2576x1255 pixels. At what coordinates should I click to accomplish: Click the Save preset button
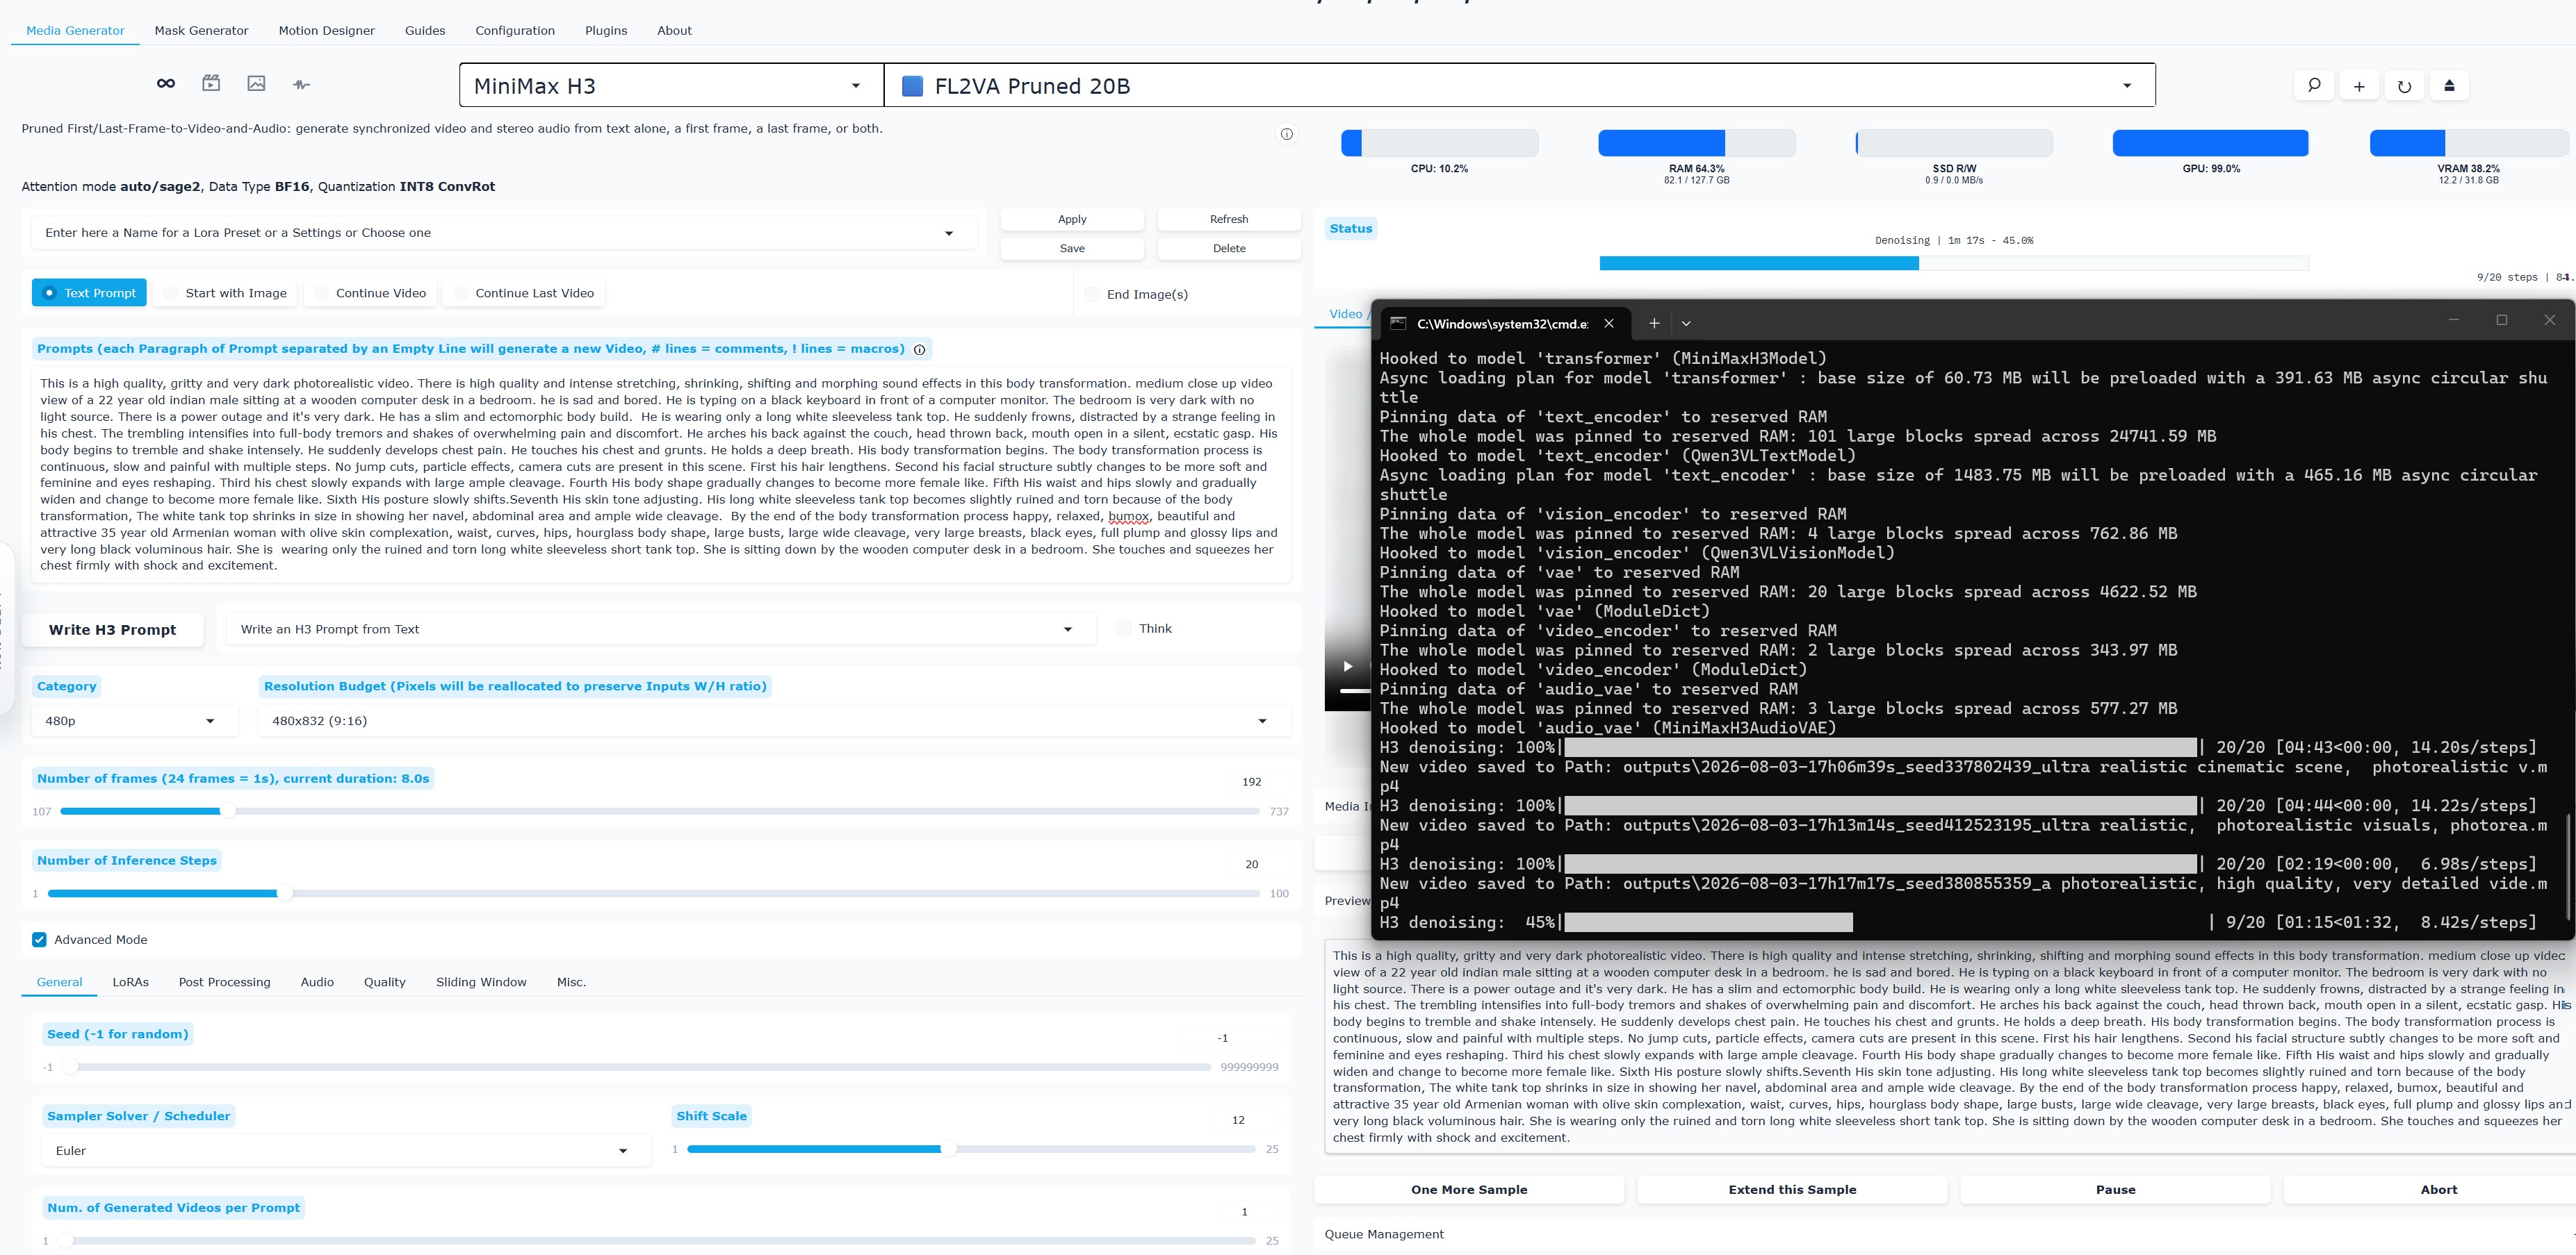pyautogui.click(x=1072, y=248)
